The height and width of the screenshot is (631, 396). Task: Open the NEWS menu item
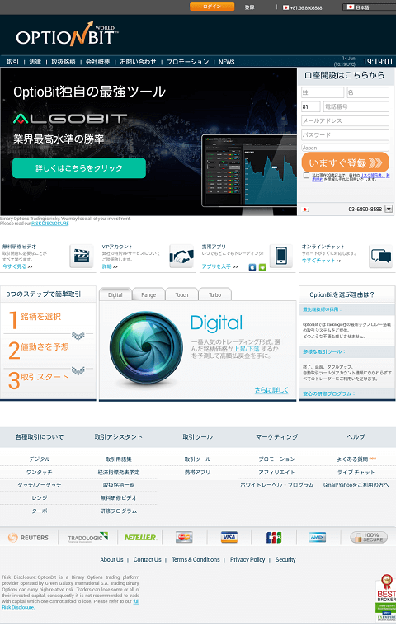[x=227, y=62]
